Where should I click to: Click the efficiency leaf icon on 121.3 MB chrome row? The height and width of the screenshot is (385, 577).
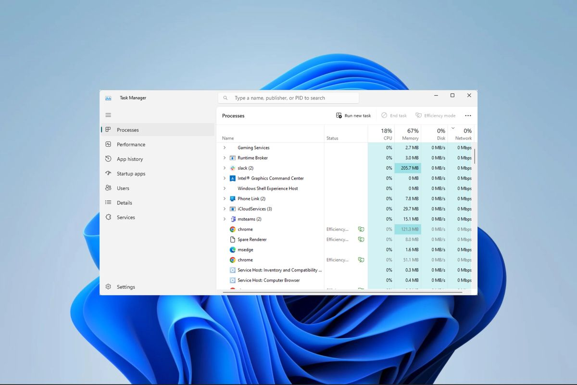tap(361, 229)
